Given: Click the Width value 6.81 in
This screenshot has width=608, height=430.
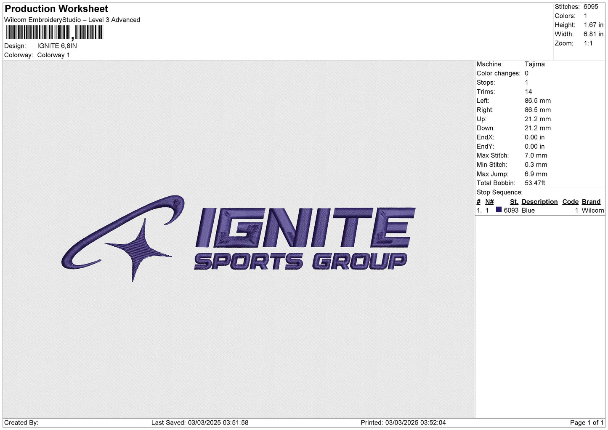Looking at the screenshot, I should click(593, 34).
